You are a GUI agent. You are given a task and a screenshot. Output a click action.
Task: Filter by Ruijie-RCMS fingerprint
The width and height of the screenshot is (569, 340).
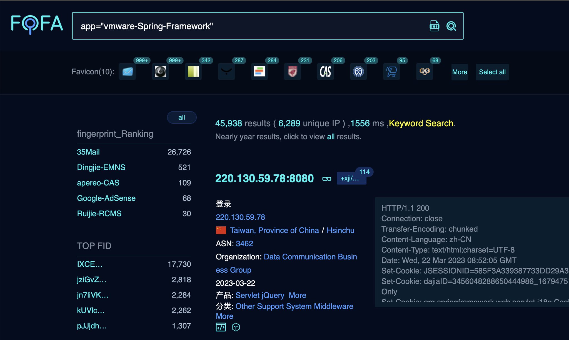coord(99,214)
